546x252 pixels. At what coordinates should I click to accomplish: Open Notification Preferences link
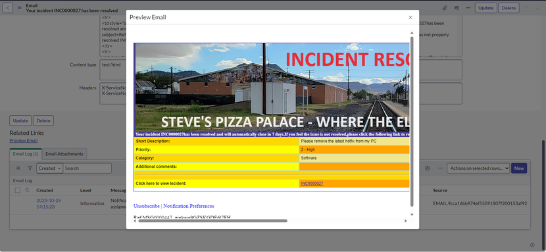(x=189, y=206)
